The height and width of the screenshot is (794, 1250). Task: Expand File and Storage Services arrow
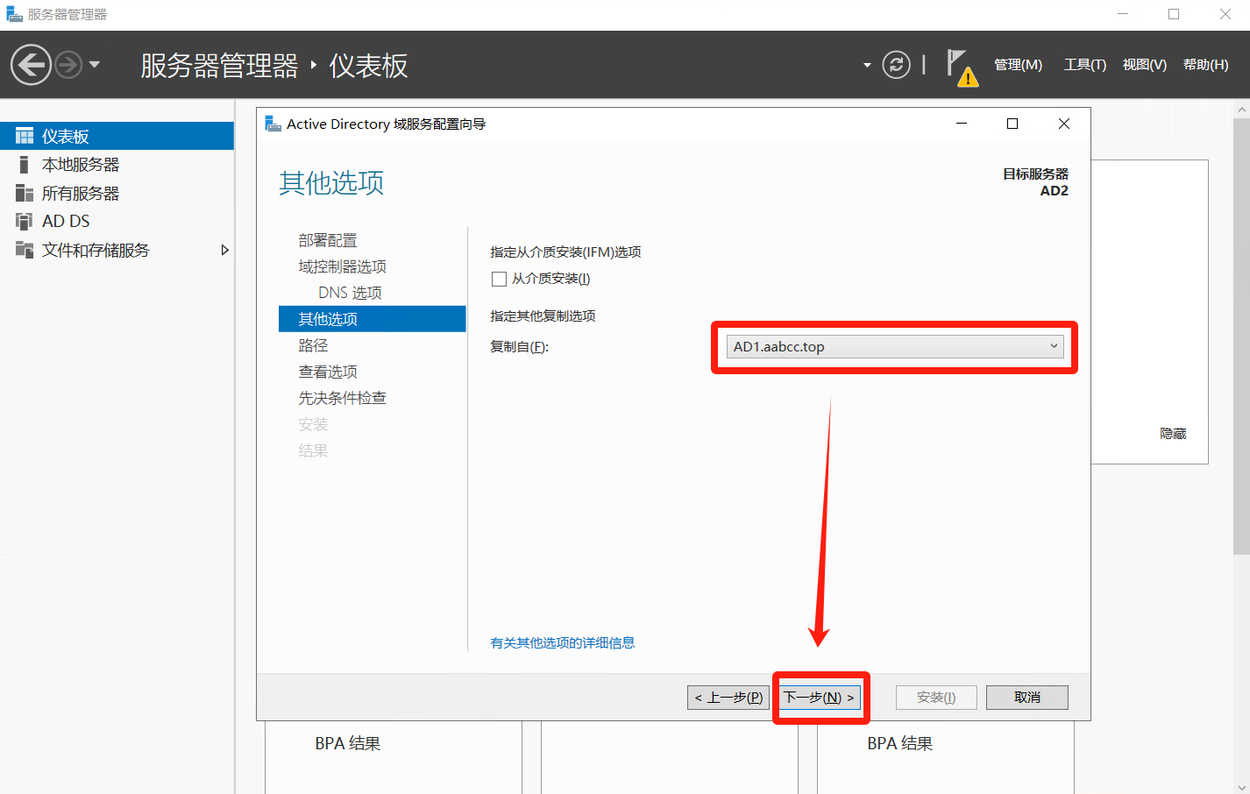pos(224,251)
